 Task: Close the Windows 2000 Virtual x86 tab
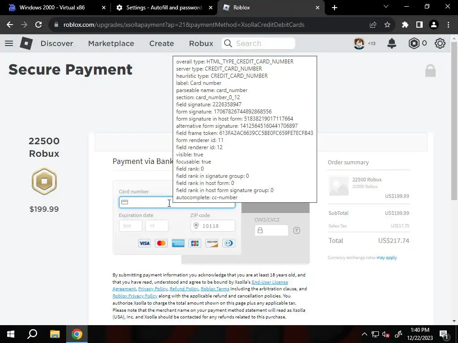[x=104, y=8]
